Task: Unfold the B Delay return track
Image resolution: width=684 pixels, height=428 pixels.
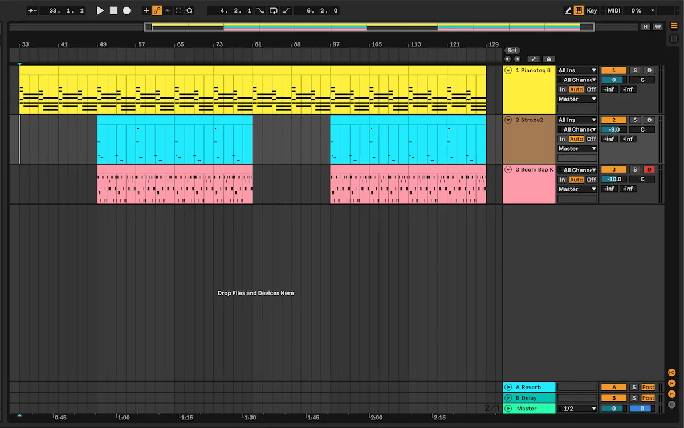Action: (508, 398)
